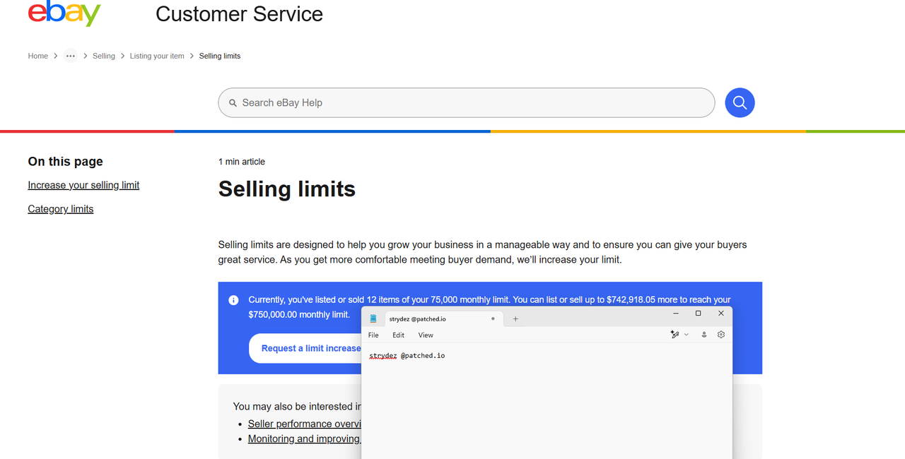Expand the AI rewrite dropdown arrow

pos(686,335)
